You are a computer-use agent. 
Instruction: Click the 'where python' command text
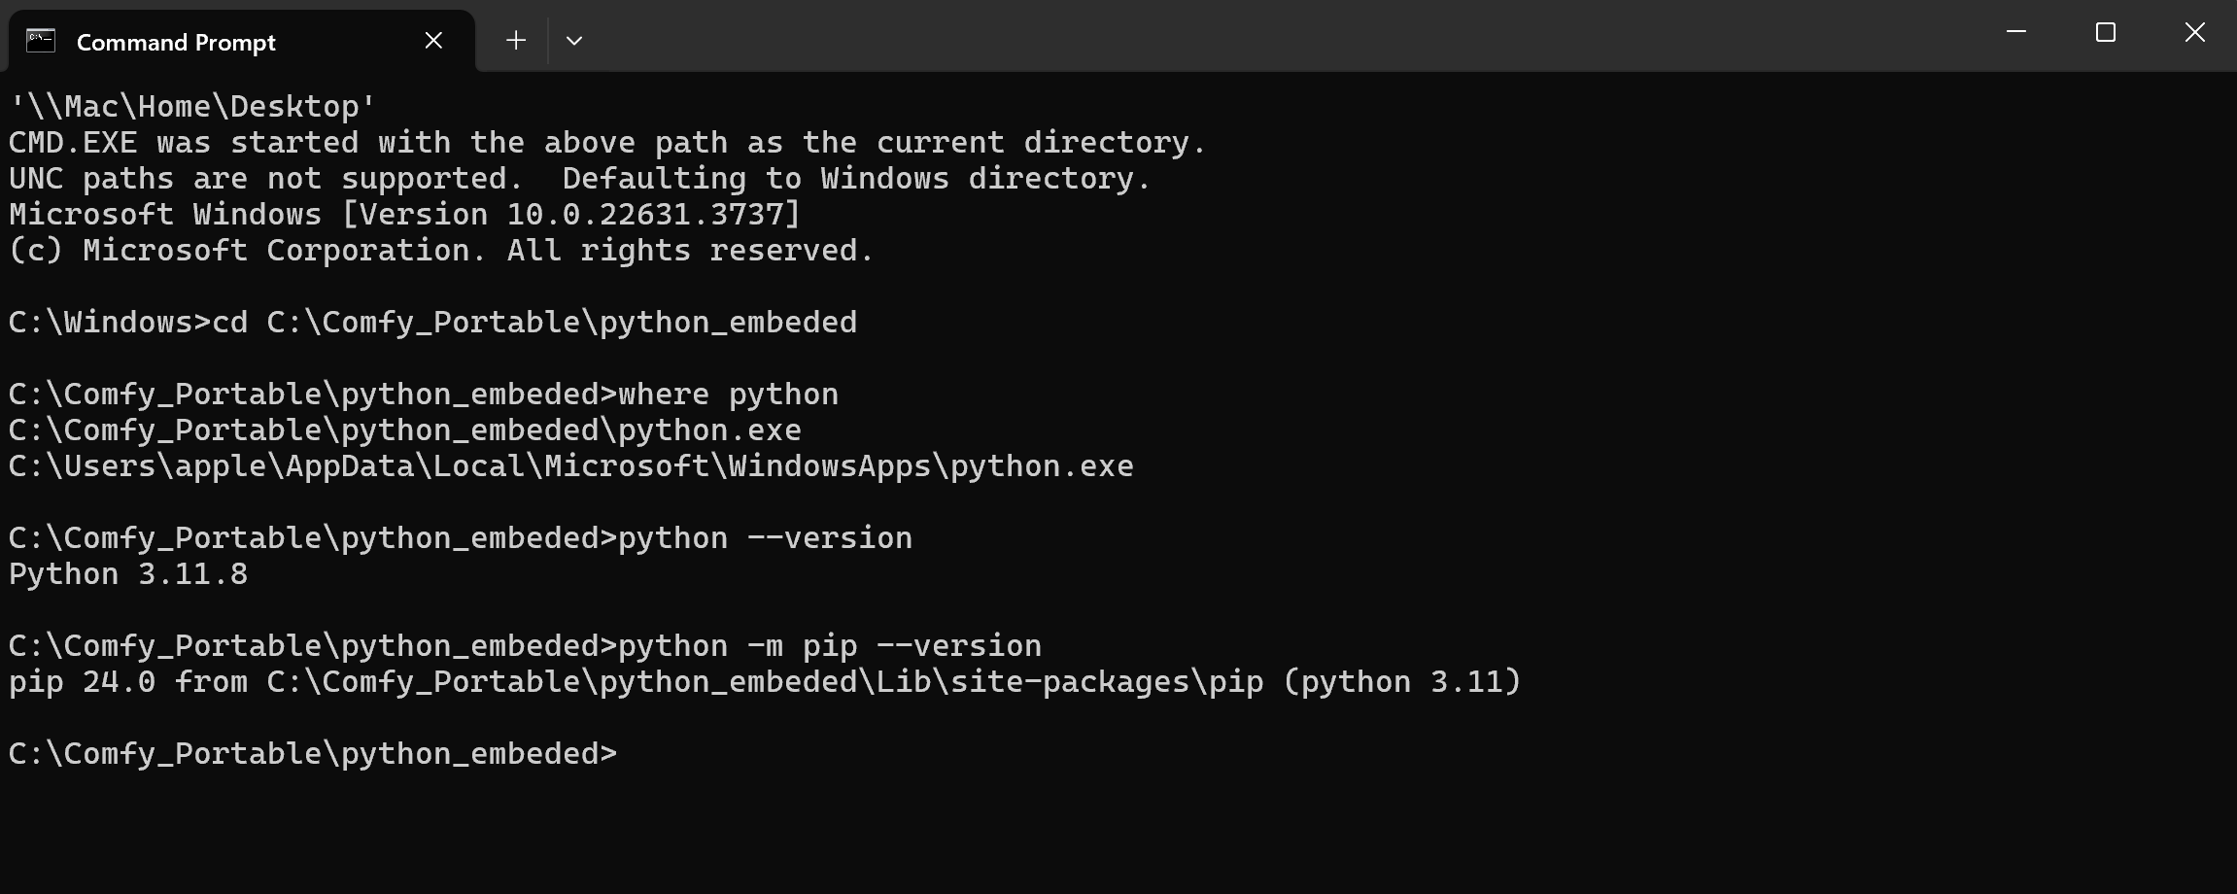(728, 395)
